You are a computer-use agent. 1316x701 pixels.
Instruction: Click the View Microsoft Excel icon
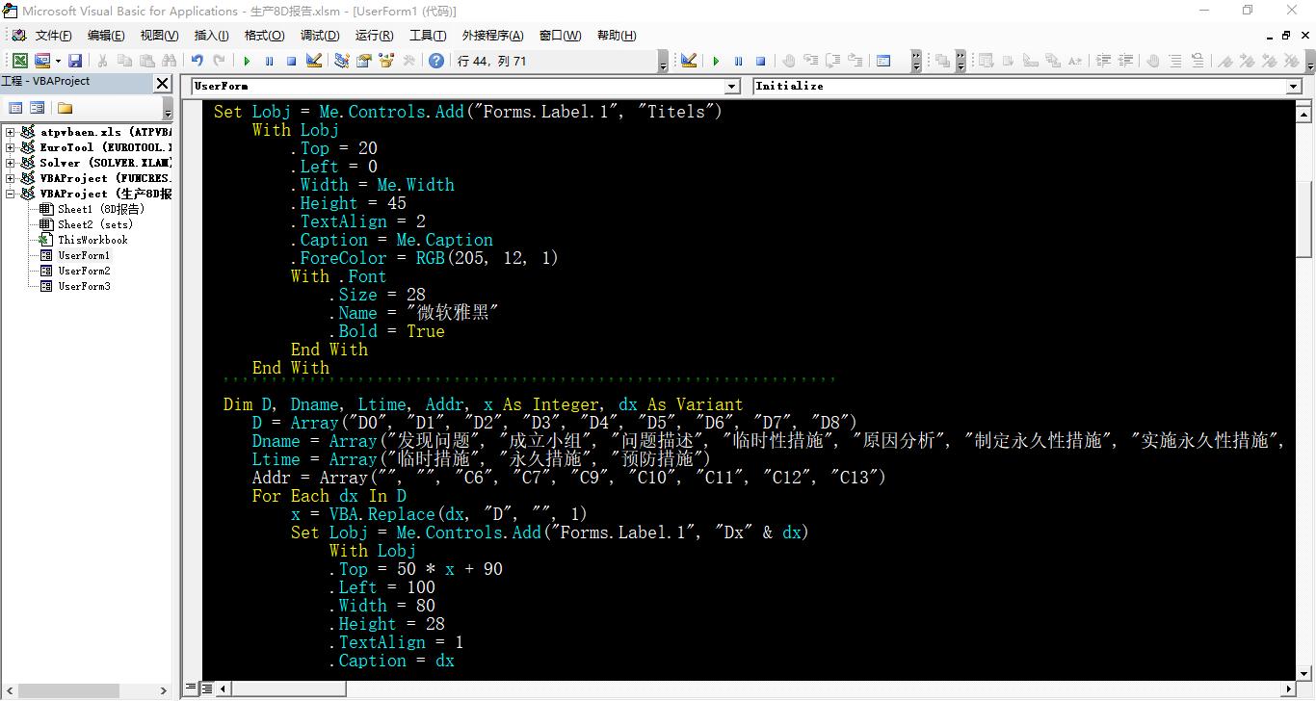(19, 60)
